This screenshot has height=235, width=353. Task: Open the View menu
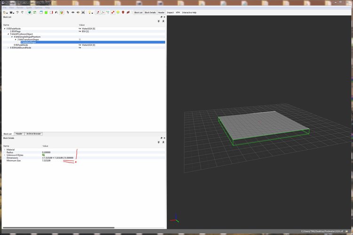11,8
